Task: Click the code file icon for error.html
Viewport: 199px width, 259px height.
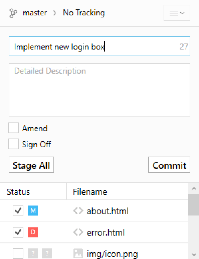Action: pos(78,232)
